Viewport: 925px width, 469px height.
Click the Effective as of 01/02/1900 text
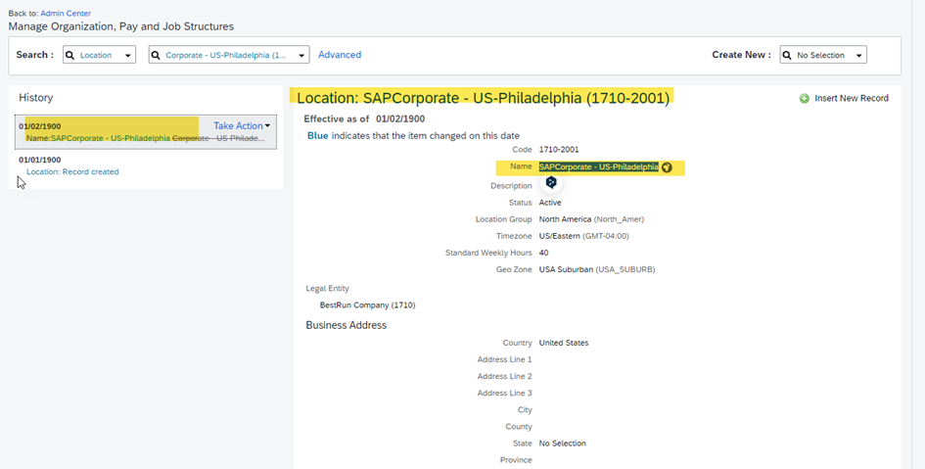pyautogui.click(x=364, y=119)
